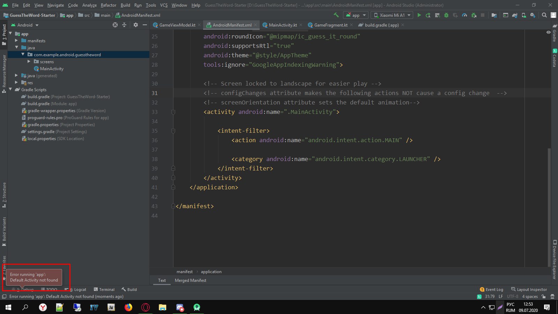
Task: Toggle fold marker beside activity line 33
Action: point(173,112)
